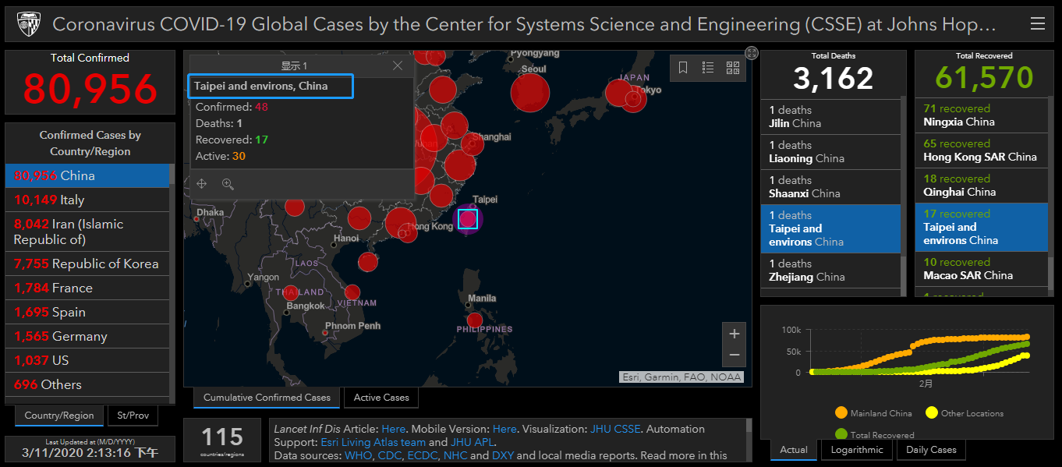The height and width of the screenshot is (467, 1062).
Task: Open the hamburger menu in the header
Action: coord(1037,24)
